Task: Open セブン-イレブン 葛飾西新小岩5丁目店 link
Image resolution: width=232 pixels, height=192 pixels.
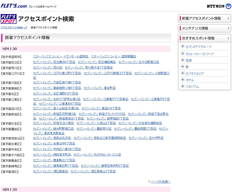Action: [x=57, y=88]
